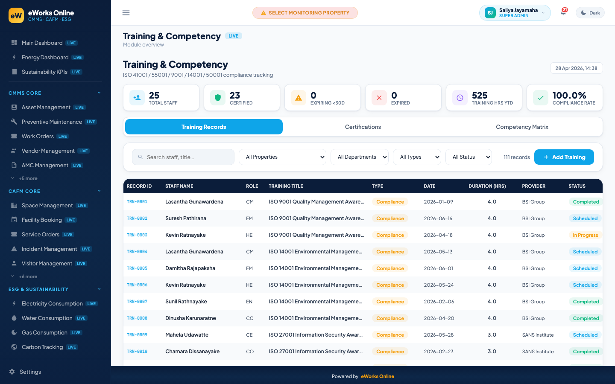Click the eWorks Online logo icon
The width and height of the screenshot is (615, 384).
tap(16, 15)
